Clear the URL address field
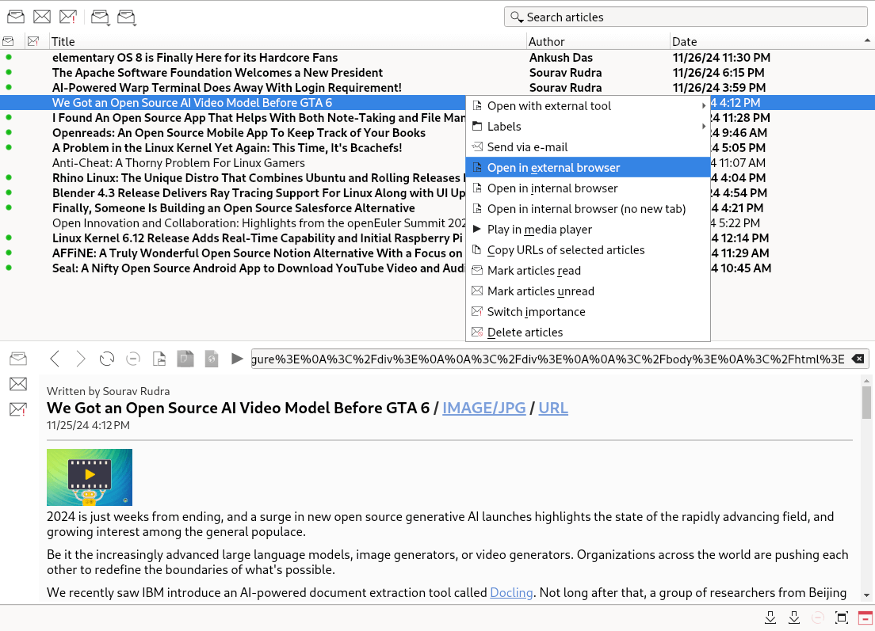The height and width of the screenshot is (631, 875). click(x=857, y=358)
